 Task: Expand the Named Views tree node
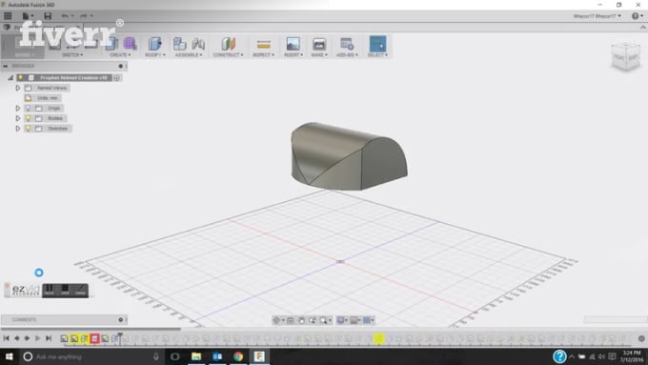(x=18, y=88)
